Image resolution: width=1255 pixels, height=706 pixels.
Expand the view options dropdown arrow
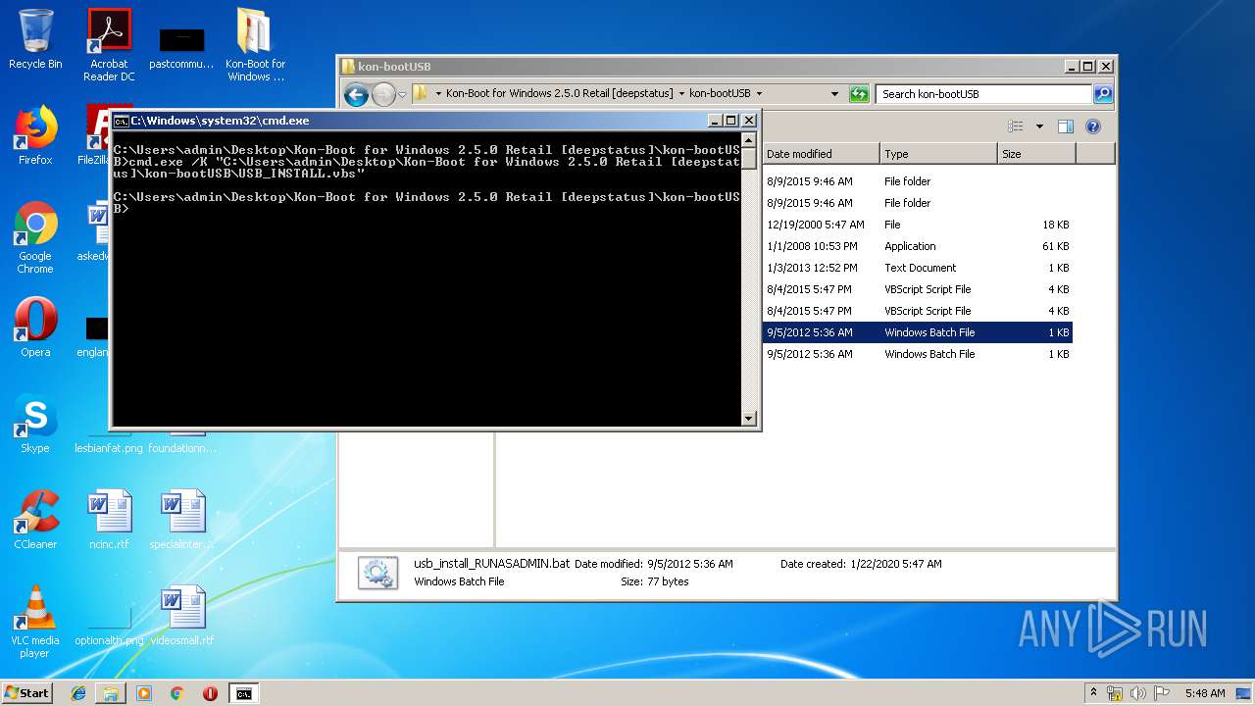[x=1039, y=126]
